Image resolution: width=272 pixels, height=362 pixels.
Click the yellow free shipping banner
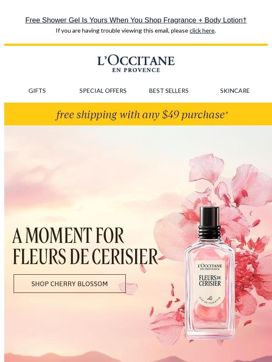click(138, 114)
